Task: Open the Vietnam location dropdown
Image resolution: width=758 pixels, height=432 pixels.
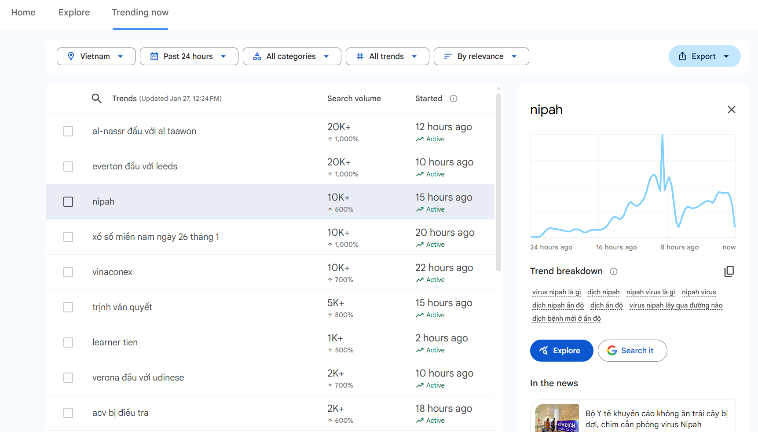Action: pos(96,56)
